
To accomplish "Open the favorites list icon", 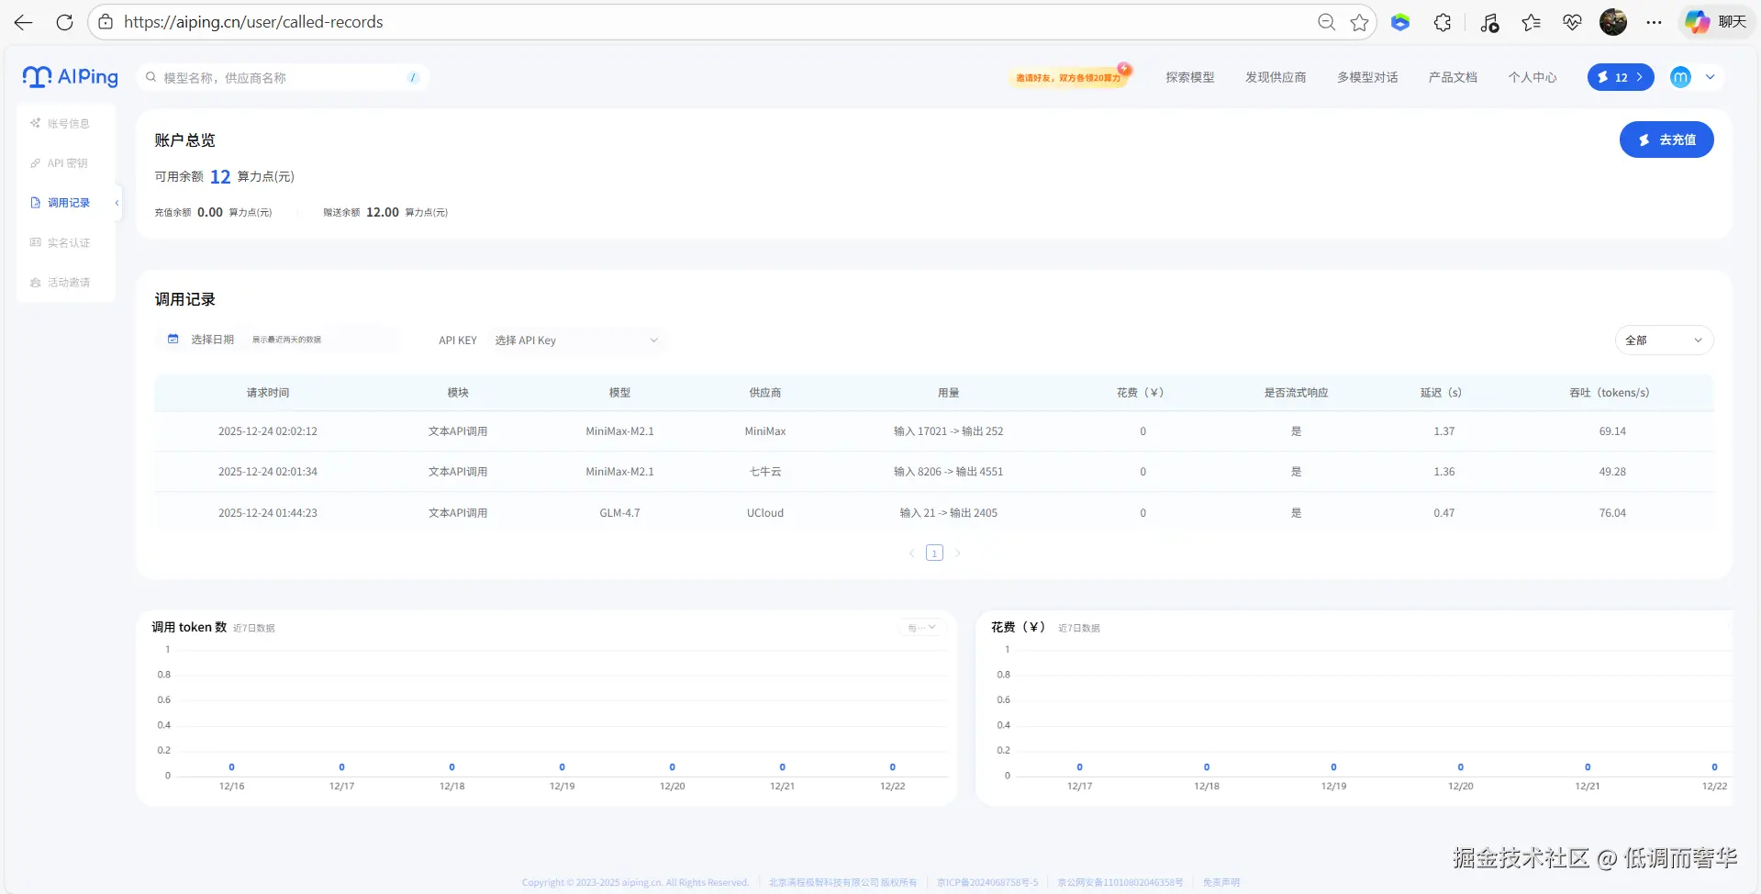I will [x=1531, y=22].
